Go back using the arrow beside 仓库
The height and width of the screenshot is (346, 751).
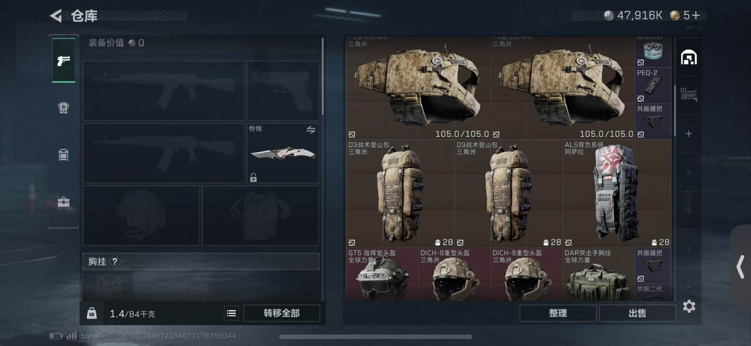tap(56, 16)
